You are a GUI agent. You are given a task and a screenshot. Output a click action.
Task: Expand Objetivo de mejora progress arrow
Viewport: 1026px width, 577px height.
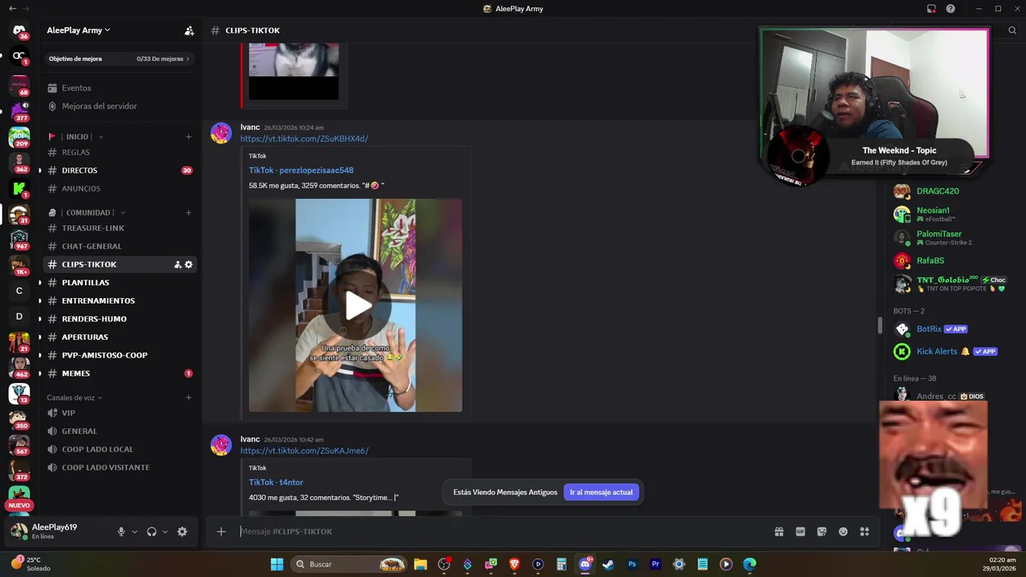(188, 59)
